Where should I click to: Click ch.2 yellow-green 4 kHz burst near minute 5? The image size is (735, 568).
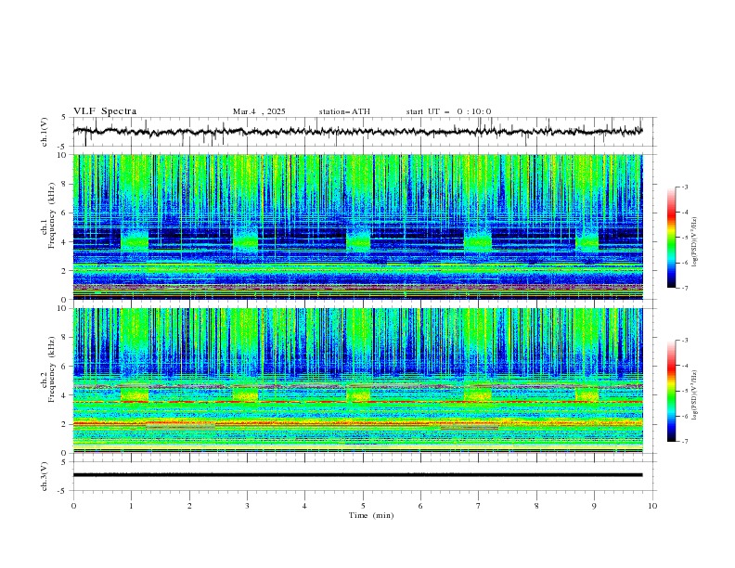(x=358, y=394)
